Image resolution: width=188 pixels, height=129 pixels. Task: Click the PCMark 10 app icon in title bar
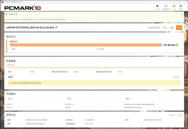point(2,2)
